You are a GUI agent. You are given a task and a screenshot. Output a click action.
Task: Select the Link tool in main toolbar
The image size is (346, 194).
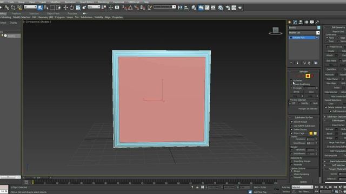7,8
